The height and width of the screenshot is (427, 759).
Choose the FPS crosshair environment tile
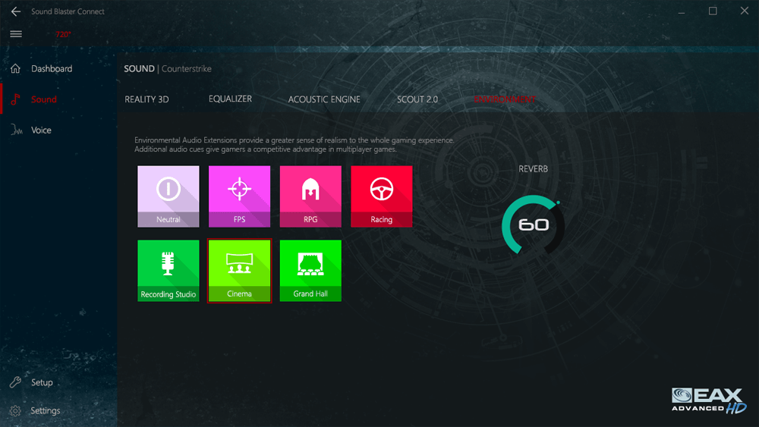tap(239, 196)
